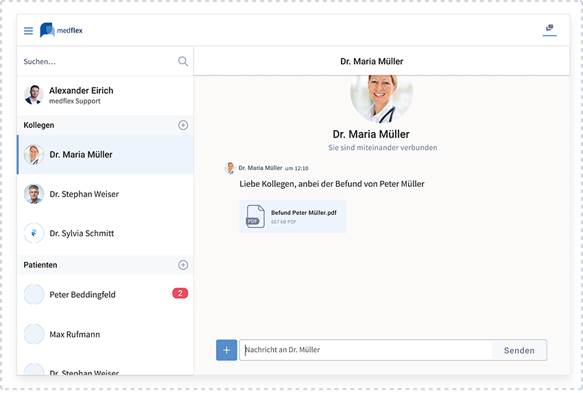Select patient Max Rufmann
This screenshot has height=393, width=583.
75,334
